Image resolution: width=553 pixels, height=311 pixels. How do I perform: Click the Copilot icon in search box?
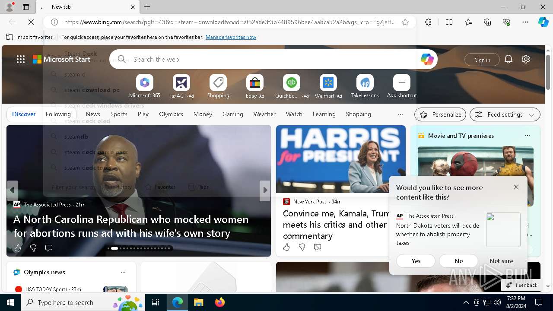tap(427, 59)
